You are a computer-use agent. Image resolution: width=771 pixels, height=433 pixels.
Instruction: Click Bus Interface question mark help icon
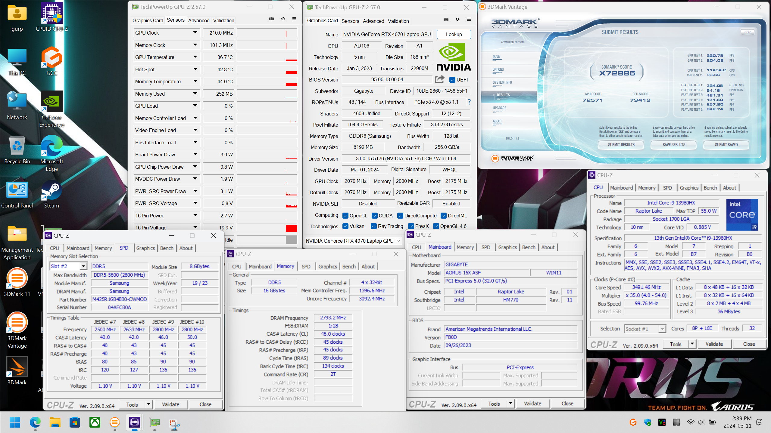click(x=469, y=102)
